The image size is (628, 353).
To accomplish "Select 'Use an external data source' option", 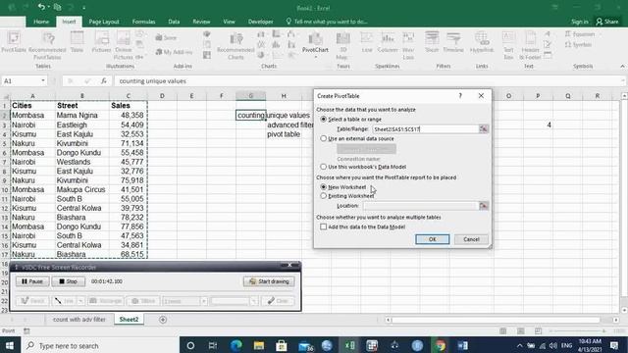I will [324, 138].
